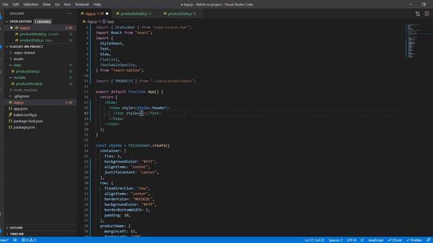Open the Edit menu
The width and height of the screenshot is (433, 243).
(16, 5)
